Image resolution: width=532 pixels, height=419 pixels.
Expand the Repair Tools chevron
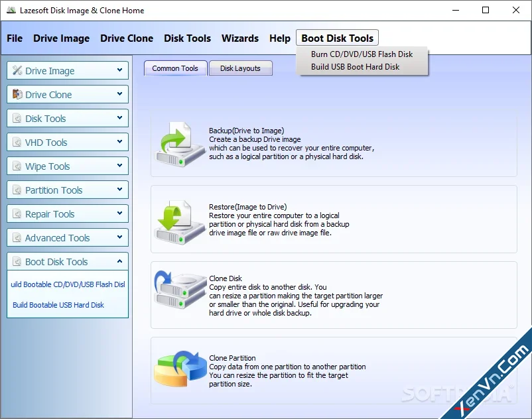119,213
